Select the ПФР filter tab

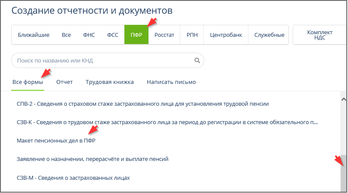click(x=136, y=35)
